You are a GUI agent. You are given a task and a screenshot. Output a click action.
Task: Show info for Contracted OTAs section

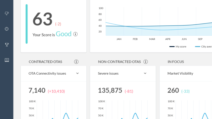(x=76, y=62)
